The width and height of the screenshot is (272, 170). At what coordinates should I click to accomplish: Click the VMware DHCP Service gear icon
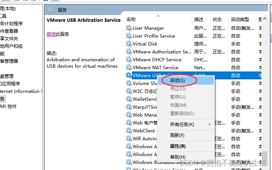pos(129,59)
